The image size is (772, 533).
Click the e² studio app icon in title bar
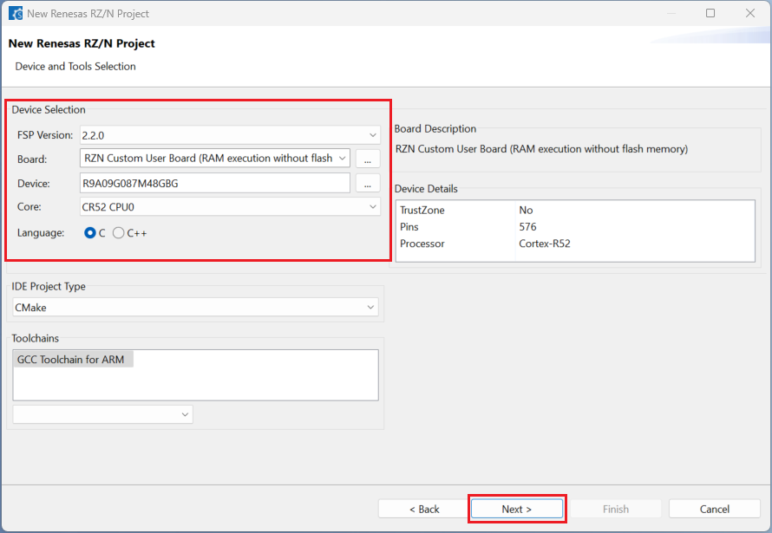16,13
